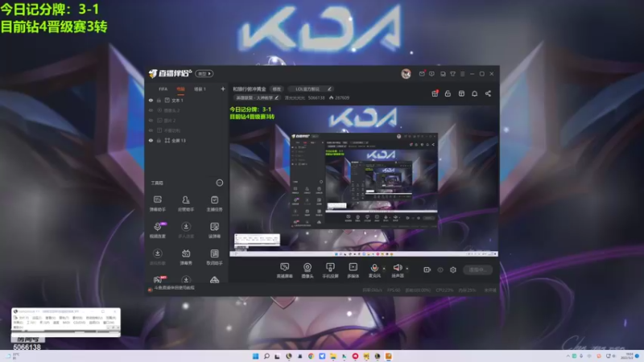The width and height of the screenshot is (644, 362).
Task: Open the mode selector beside 直播伴侣 logo
Action: 204,74
